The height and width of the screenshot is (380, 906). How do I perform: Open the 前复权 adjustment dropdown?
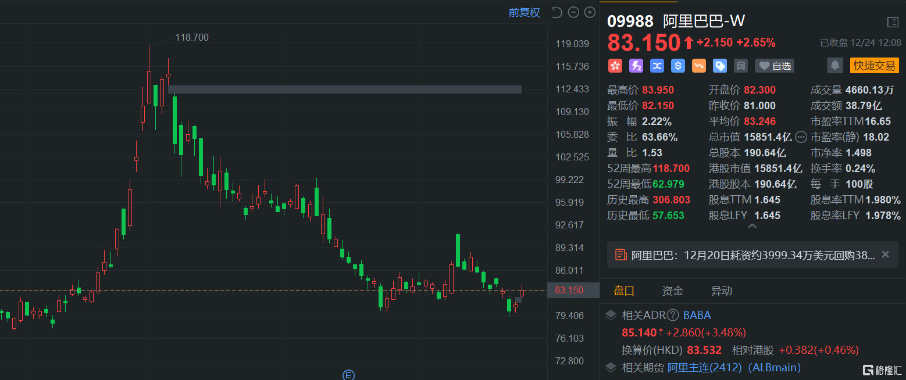pos(524,12)
